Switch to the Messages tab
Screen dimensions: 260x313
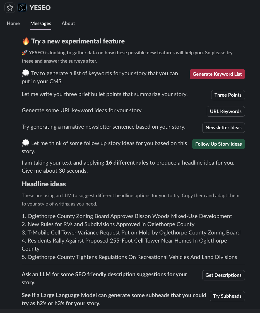click(x=41, y=23)
